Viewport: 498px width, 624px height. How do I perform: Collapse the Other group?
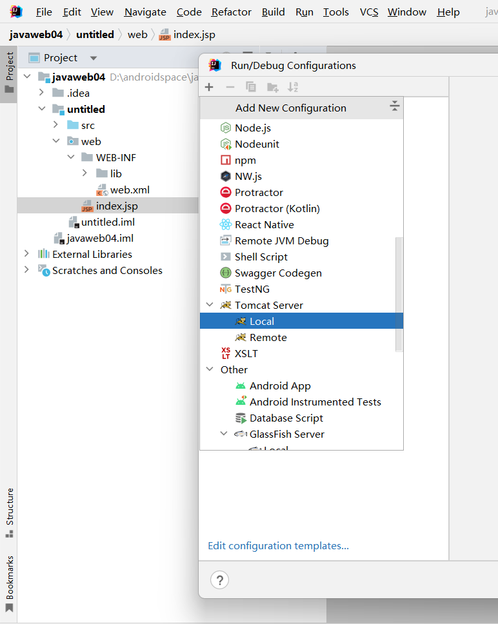(210, 369)
